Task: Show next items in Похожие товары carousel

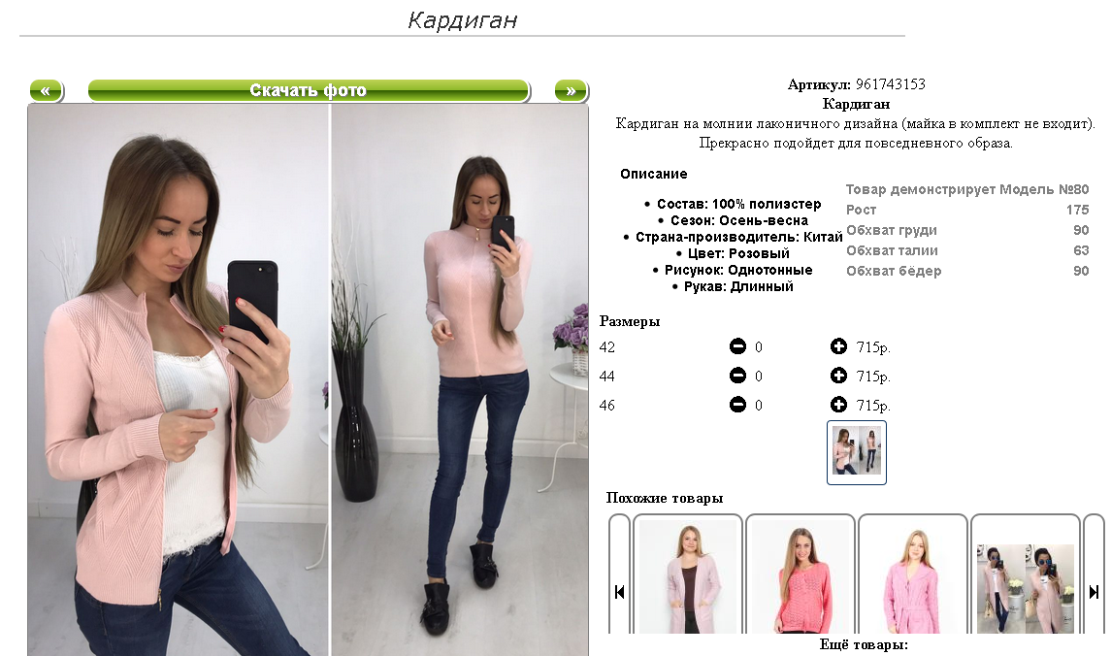Action: click(1094, 592)
